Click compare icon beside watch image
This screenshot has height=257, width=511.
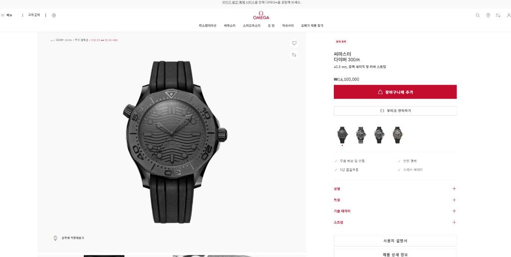pyautogui.click(x=294, y=55)
